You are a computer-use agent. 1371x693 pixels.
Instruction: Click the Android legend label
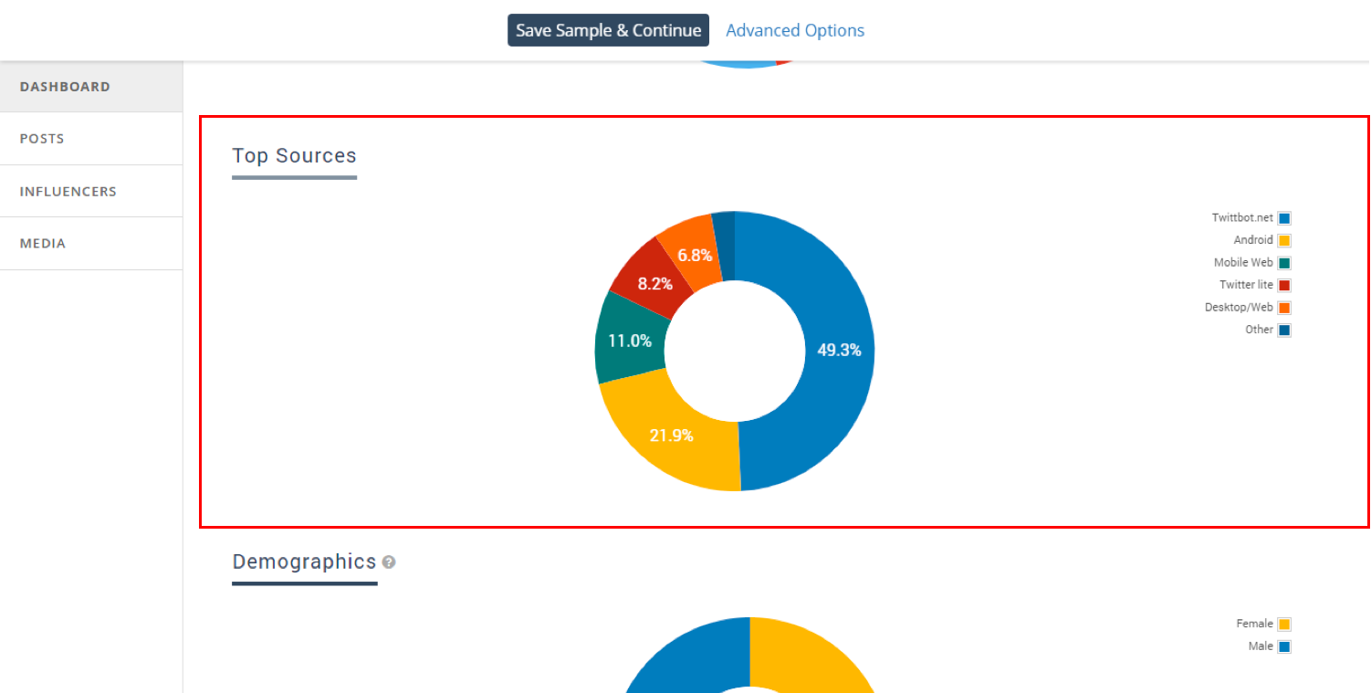coord(1253,240)
